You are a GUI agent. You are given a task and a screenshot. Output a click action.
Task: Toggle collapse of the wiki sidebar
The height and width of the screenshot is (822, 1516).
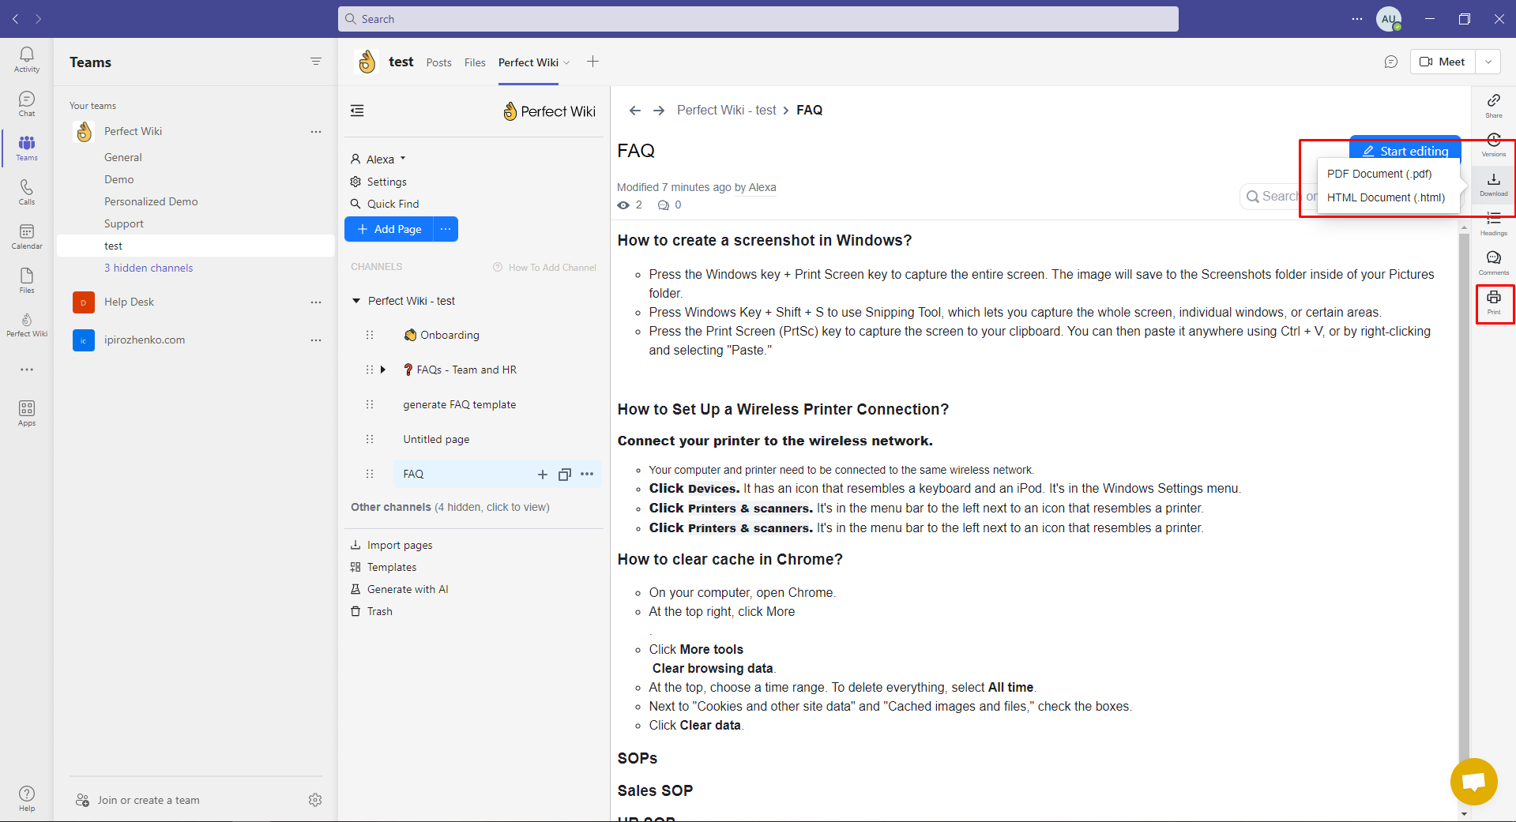point(357,111)
